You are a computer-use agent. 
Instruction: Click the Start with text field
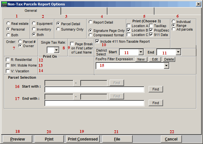tap(95, 90)
